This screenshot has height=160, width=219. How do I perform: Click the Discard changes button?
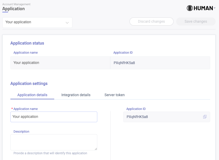point(151,21)
